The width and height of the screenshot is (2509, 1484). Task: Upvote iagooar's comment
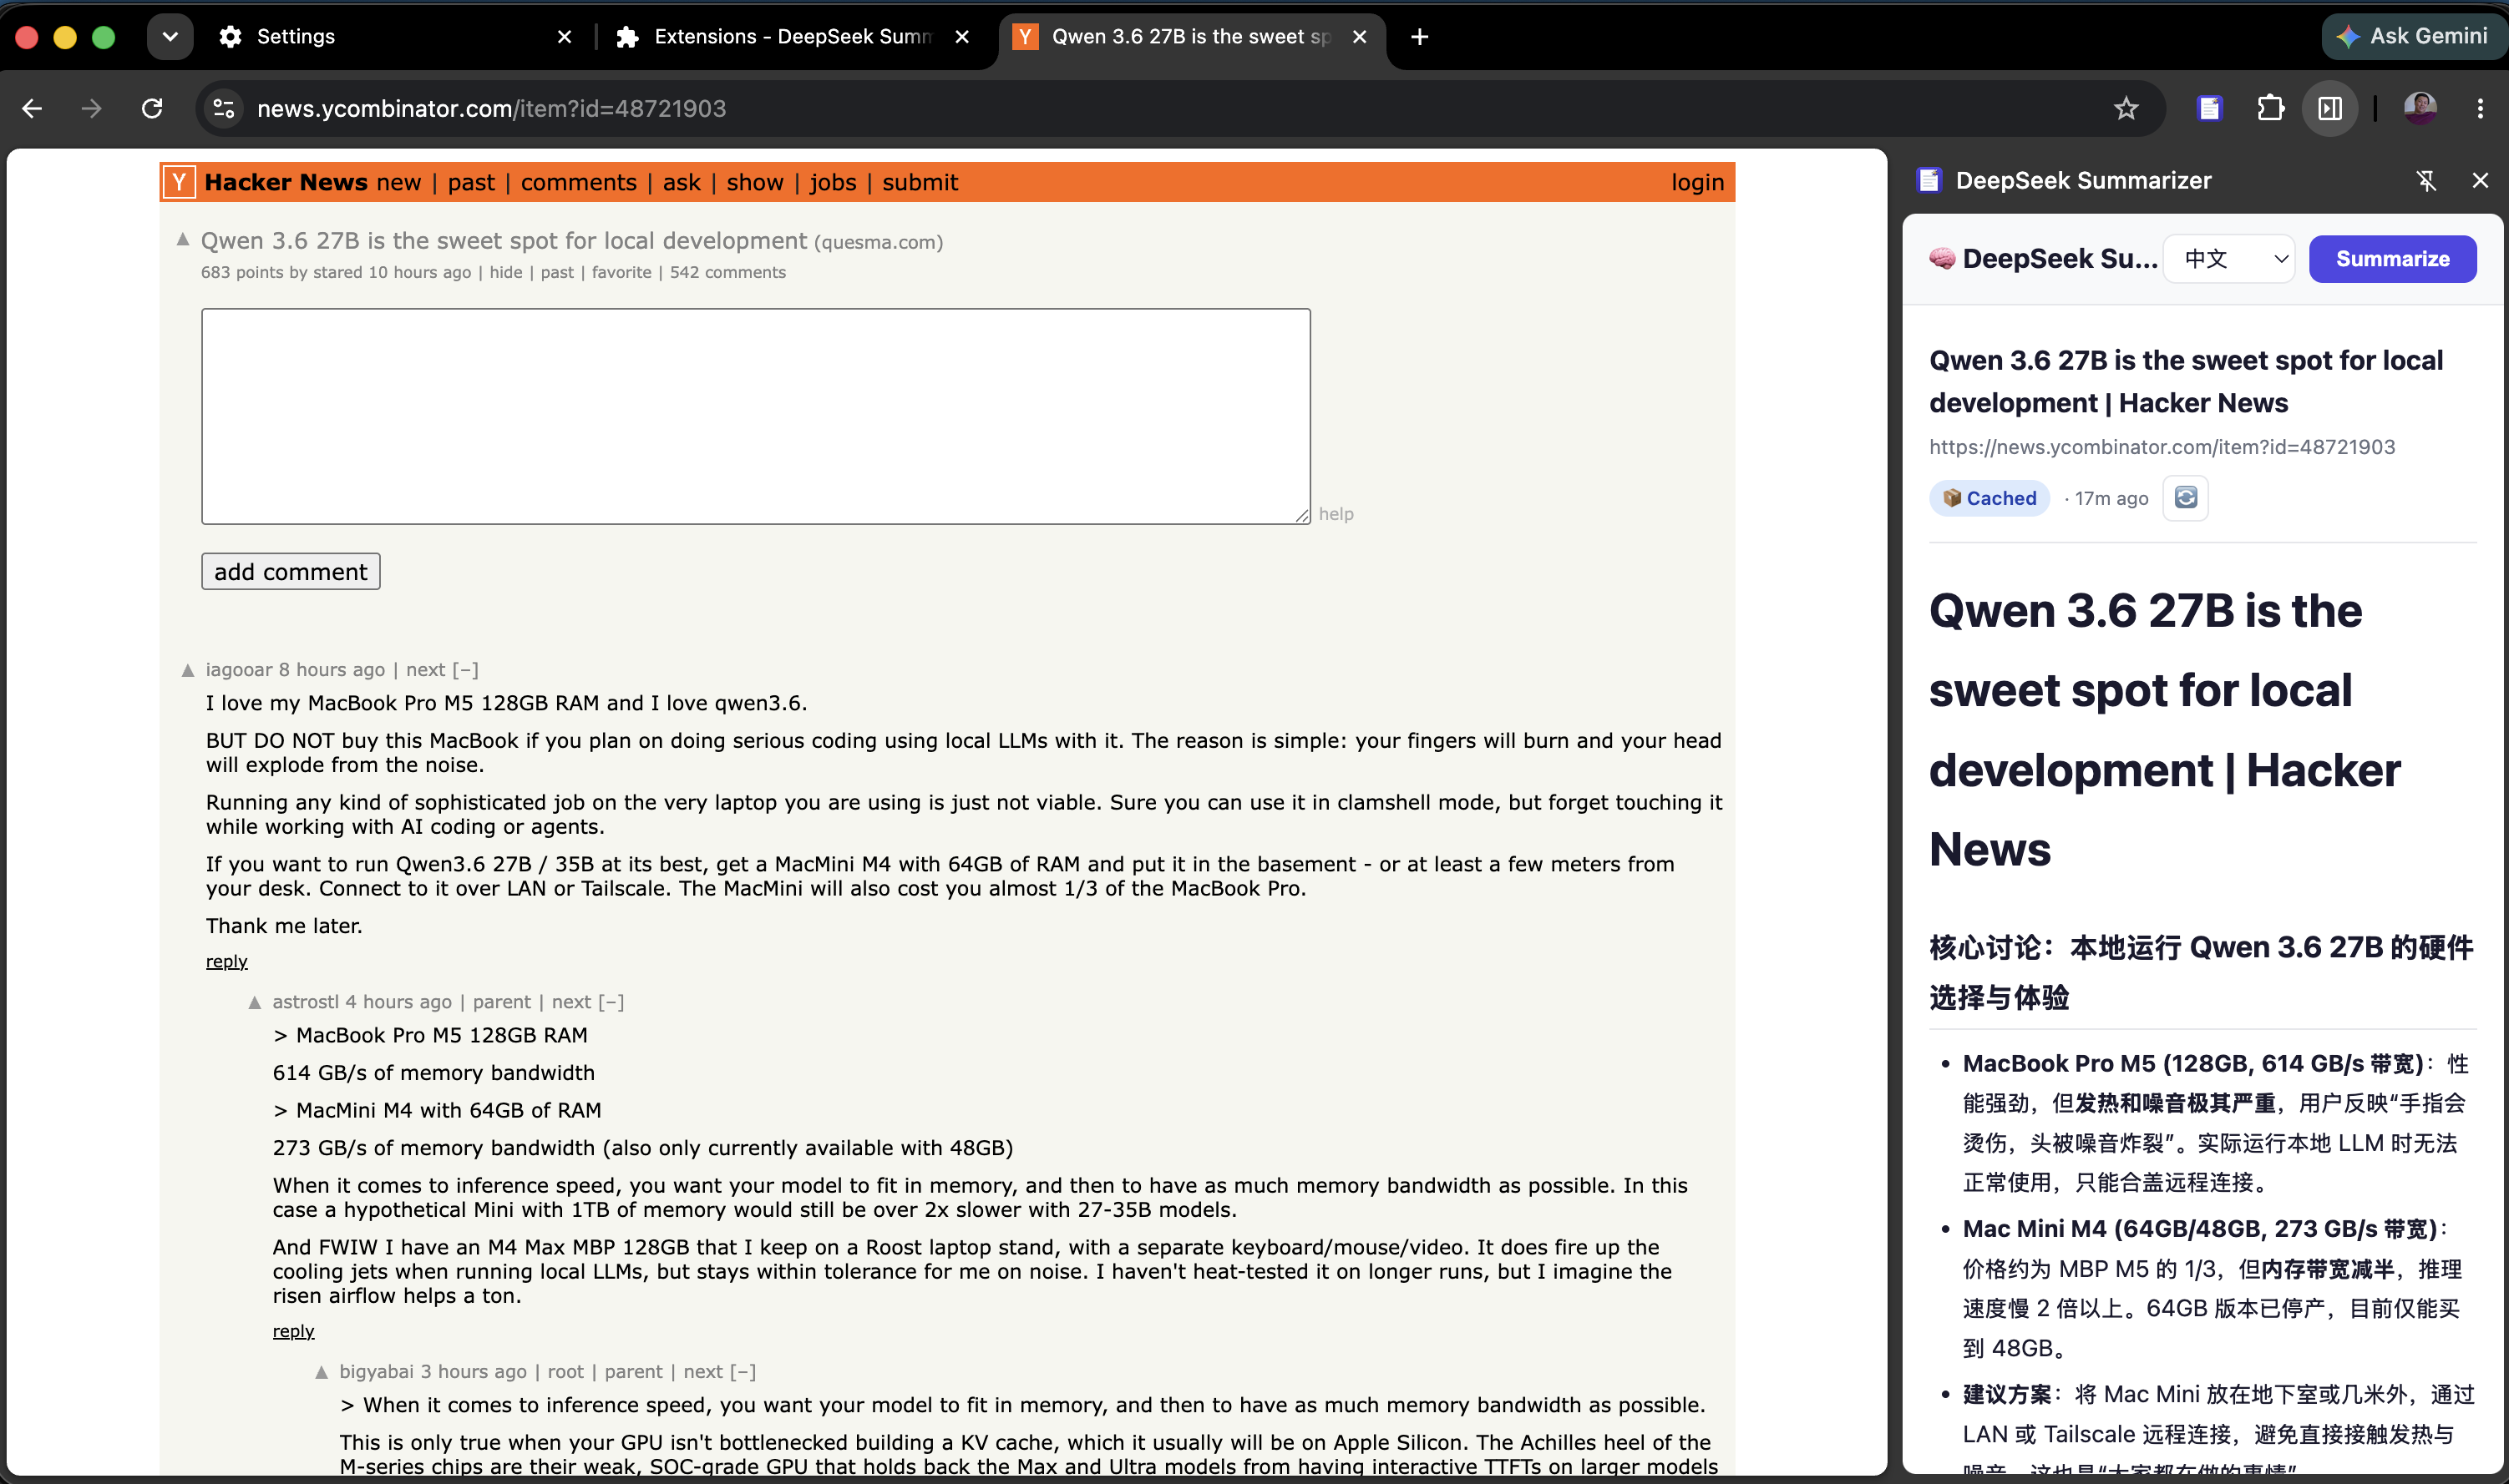187,670
